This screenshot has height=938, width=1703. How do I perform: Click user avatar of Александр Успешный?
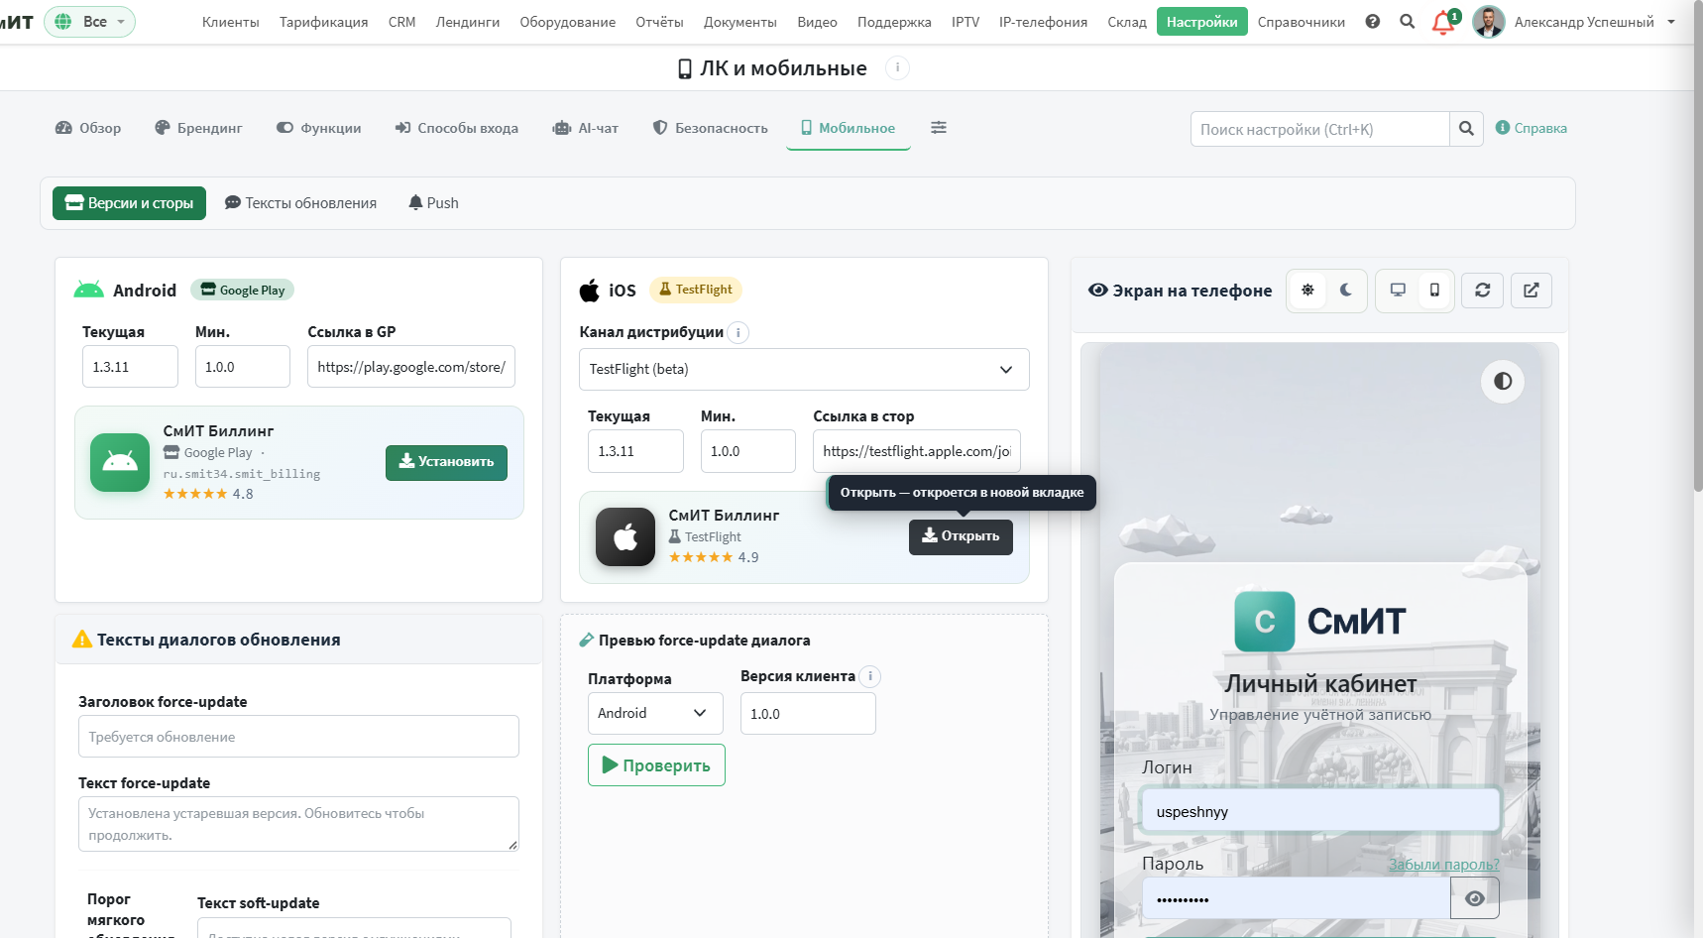click(1488, 22)
